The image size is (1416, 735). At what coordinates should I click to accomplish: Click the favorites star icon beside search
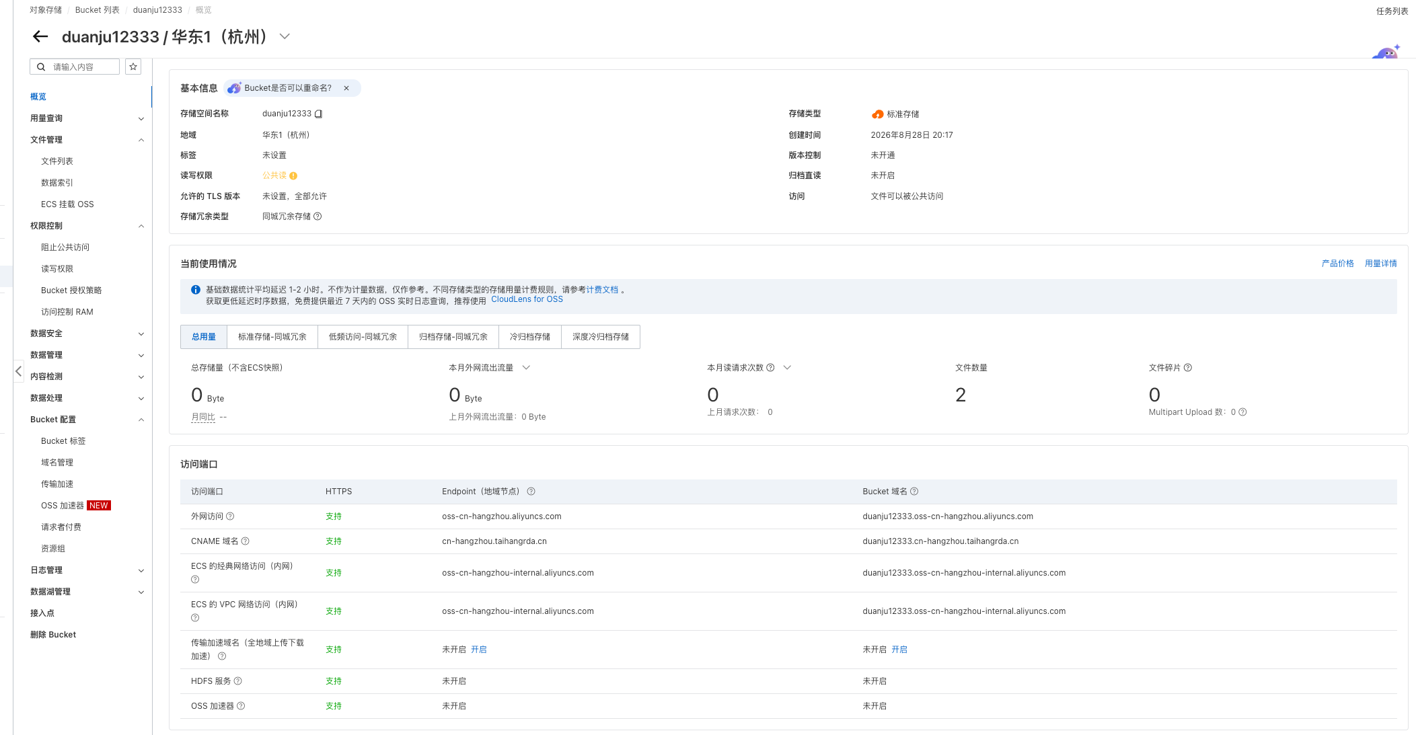click(x=133, y=67)
